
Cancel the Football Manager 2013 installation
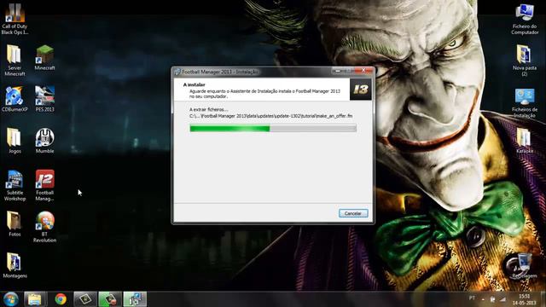coord(353,213)
